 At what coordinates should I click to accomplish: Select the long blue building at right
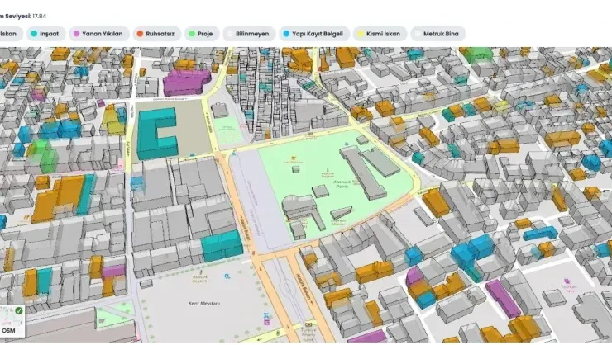[541, 233]
